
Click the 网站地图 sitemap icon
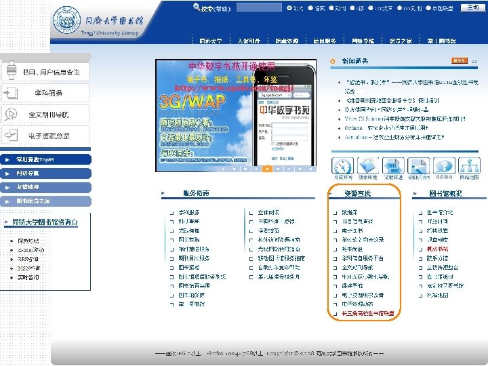pyautogui.click(x=469, y=166)
